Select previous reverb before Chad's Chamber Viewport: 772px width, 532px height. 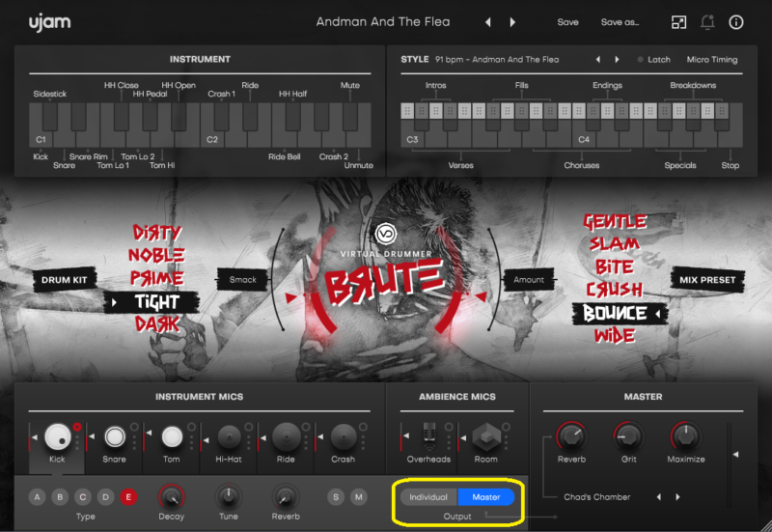(x=659, y=497)
